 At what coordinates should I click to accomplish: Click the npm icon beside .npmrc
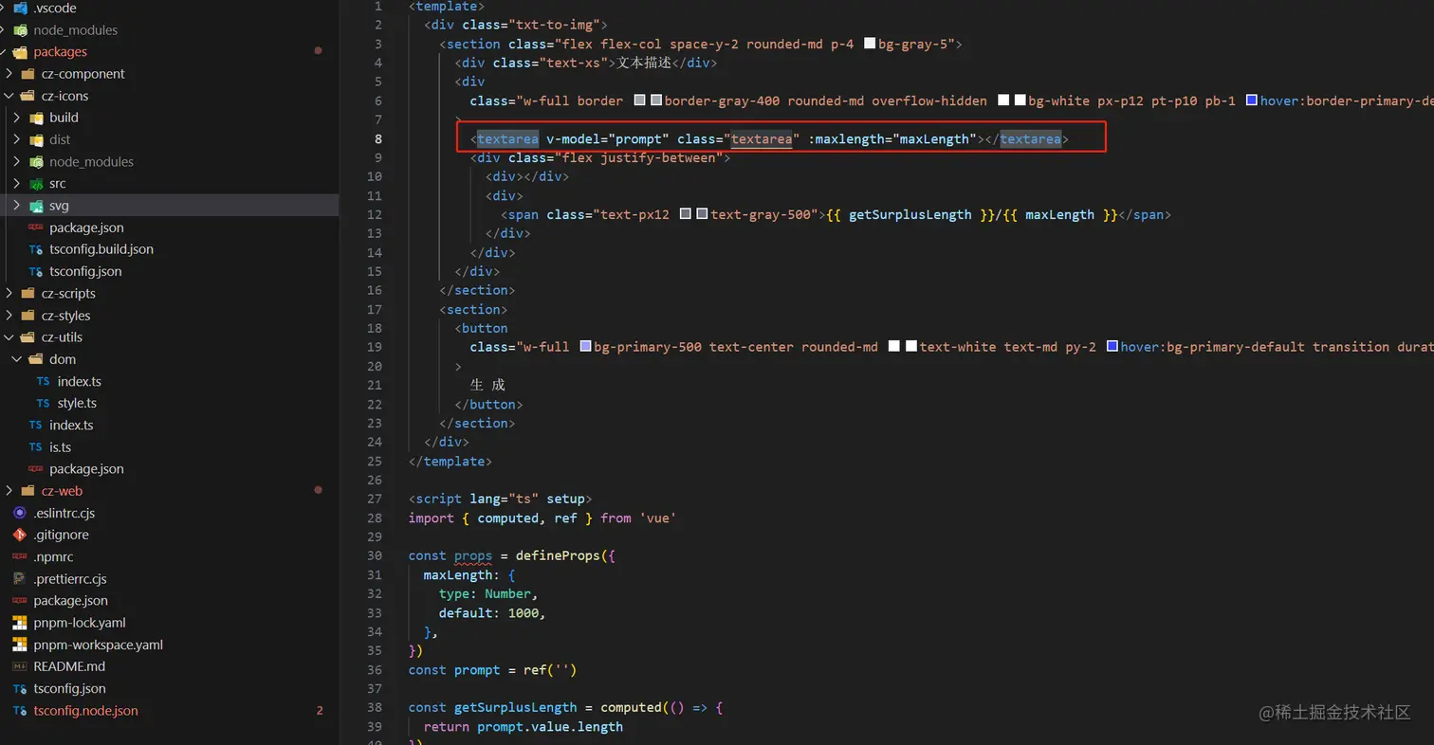click(20, 556)
